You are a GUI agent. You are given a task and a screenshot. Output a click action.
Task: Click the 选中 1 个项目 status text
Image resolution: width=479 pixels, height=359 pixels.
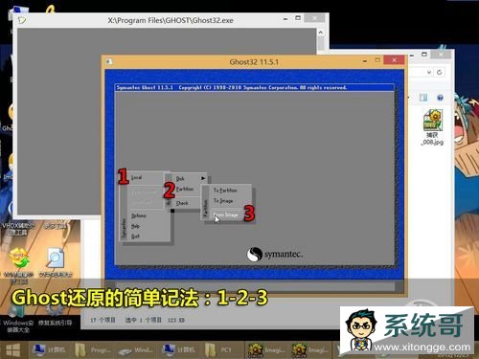[x=144, y=320]
